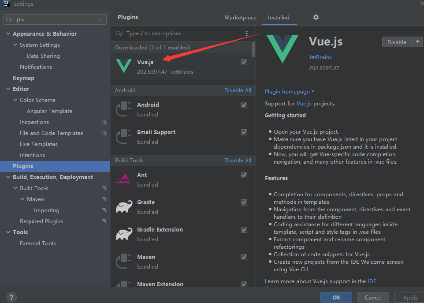Click the Vue.js link in the description
This screenshot has width=424, height=303.
(304, 104)
